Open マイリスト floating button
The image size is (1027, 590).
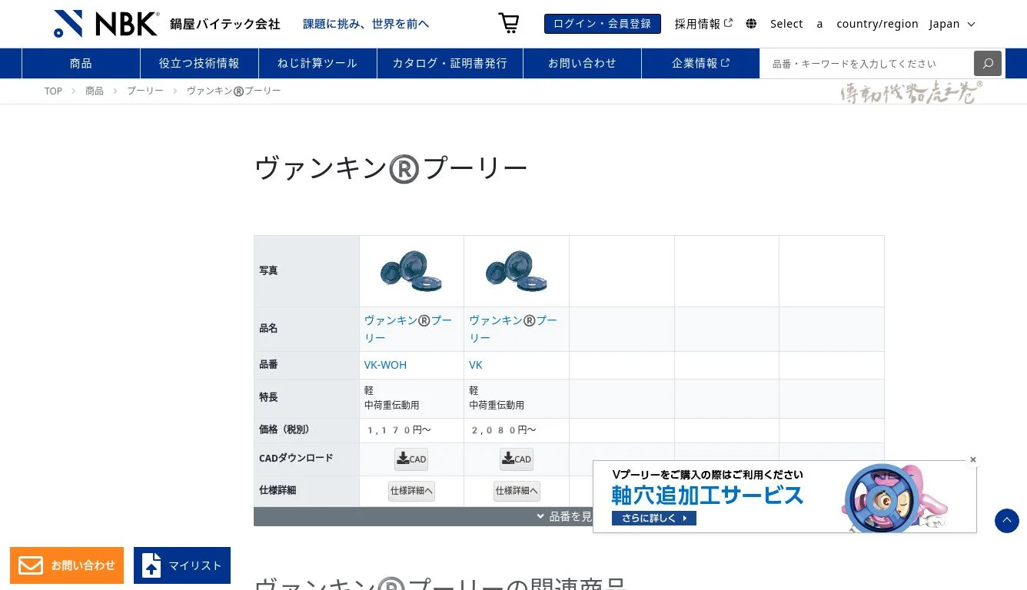point(182,565)
